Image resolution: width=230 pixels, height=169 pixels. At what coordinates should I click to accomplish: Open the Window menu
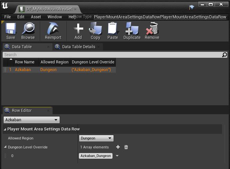pos(55,17)
